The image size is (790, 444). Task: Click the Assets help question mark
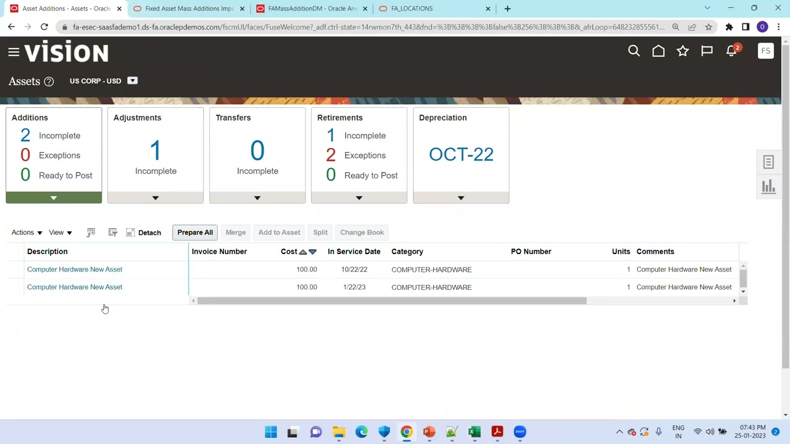[x=49, y=81]
